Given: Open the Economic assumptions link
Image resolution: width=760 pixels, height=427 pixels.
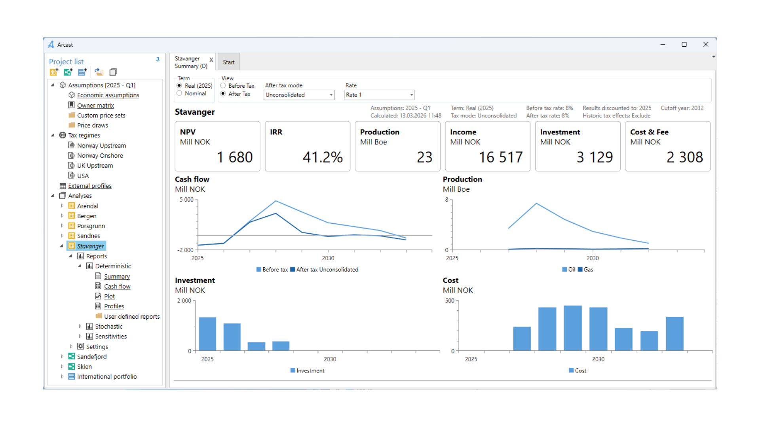Looking at the screenshot, I should (108, 95).
